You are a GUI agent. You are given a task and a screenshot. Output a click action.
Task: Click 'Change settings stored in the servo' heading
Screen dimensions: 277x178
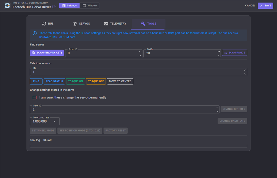point(52,90)
